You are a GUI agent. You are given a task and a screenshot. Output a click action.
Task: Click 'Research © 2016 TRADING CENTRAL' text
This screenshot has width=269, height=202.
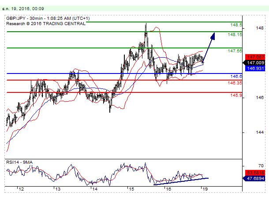click(46, 24)
